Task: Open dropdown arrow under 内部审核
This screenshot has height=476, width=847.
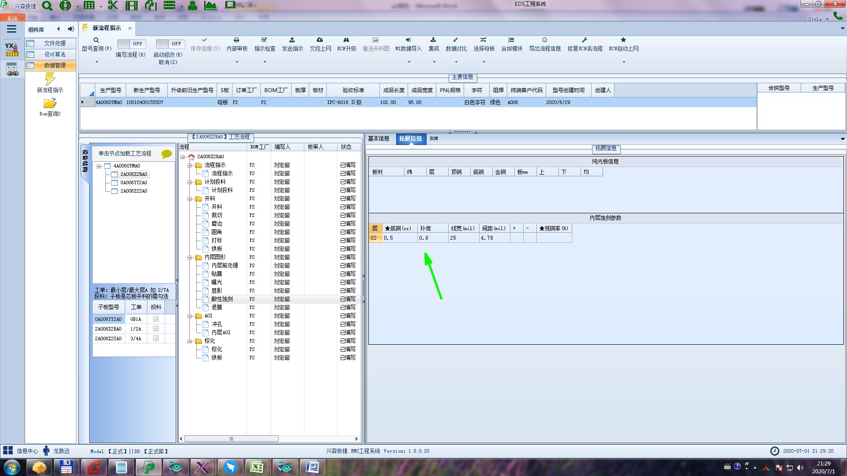Action: (x=237, y=62)
